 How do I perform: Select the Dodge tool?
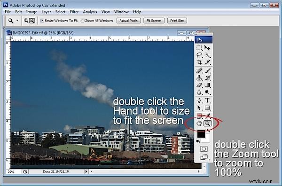tap(207, 92)
